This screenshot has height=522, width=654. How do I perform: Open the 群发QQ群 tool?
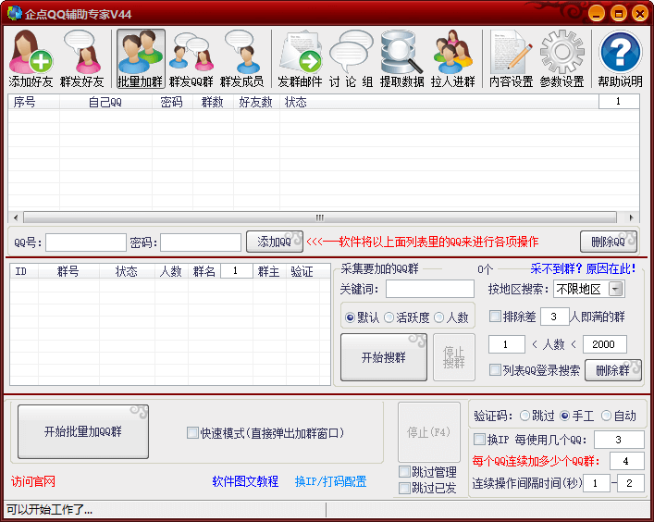191,58
